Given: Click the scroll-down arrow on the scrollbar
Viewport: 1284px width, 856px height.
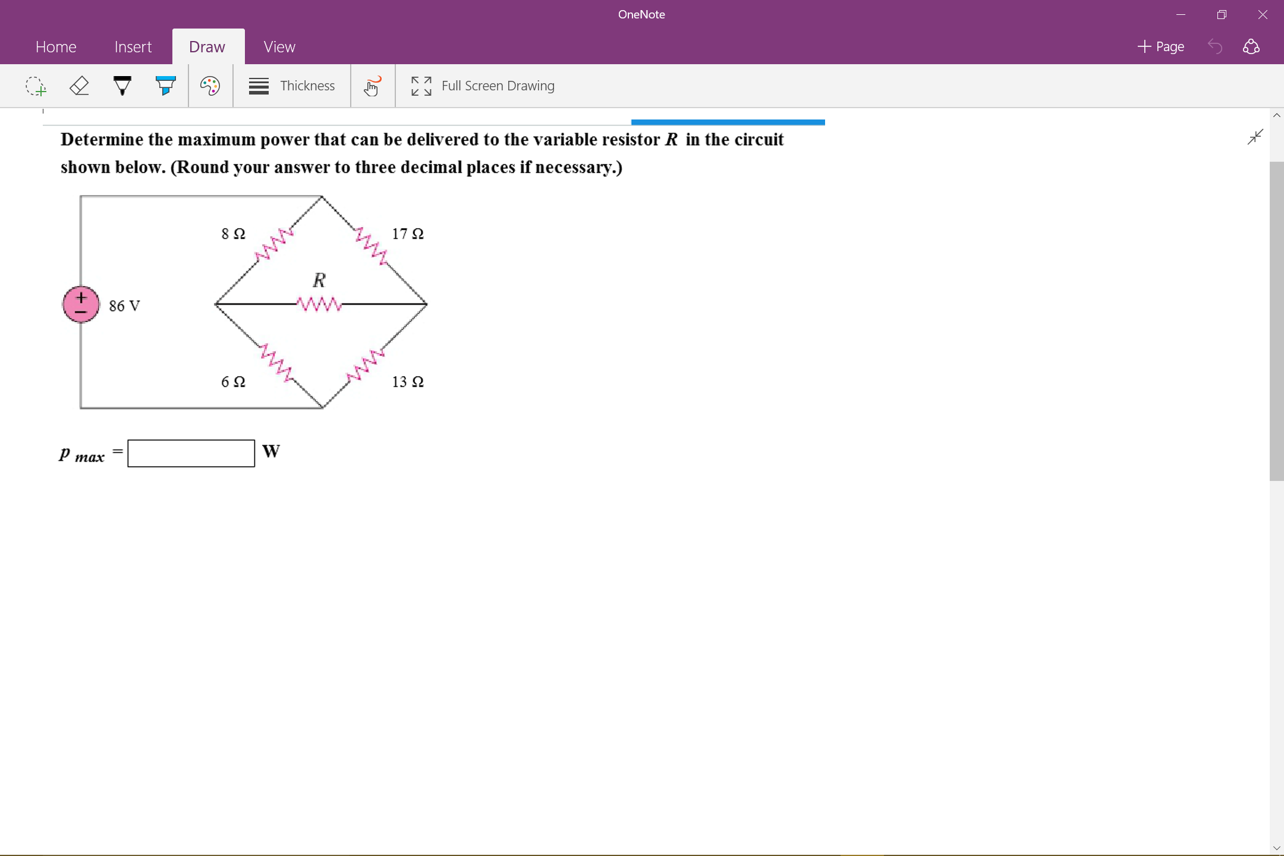Looking at the screenshot, I should [x=1276, y=848].
